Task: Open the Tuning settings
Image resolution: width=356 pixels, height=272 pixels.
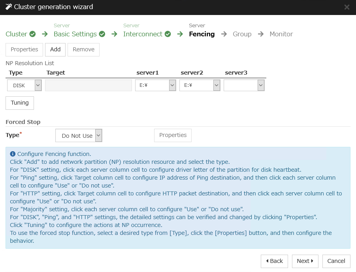Action: (20, 103)
